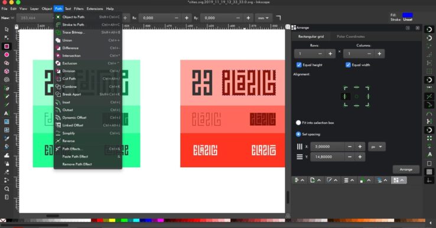
Task: Select the Eraser tool
Action: coord(6,172)
